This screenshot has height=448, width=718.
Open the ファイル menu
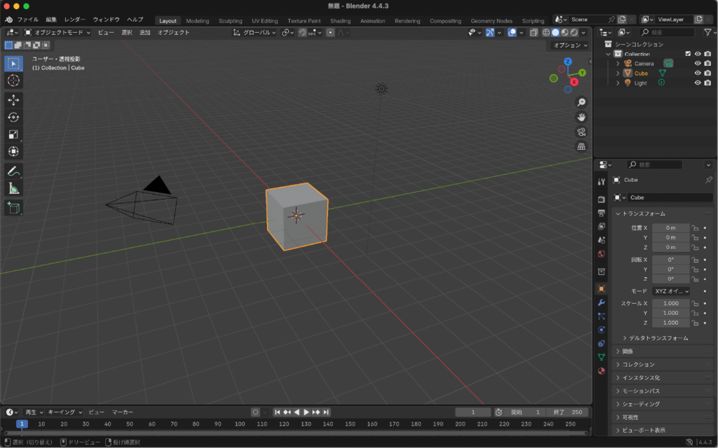(x=28, y=20)
